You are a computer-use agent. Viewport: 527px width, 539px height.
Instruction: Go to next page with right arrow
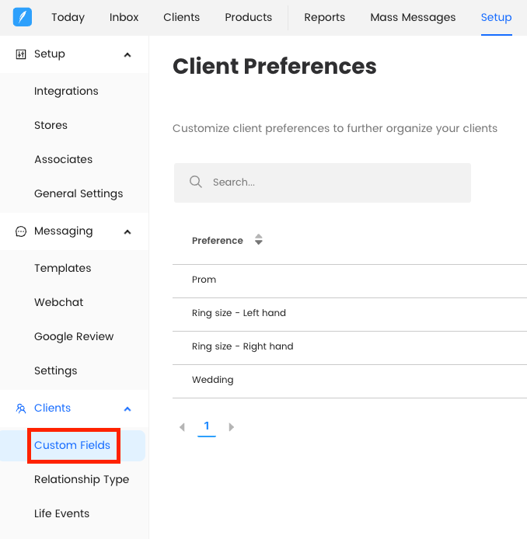coord(232,427)
